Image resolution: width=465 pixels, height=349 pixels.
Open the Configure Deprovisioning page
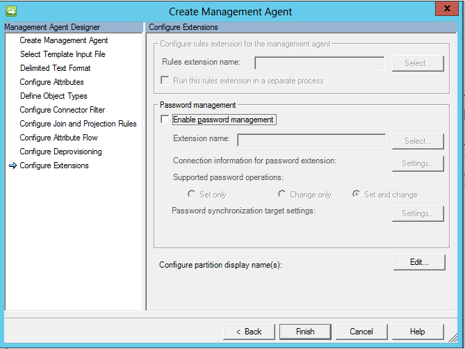click(60, 152)
